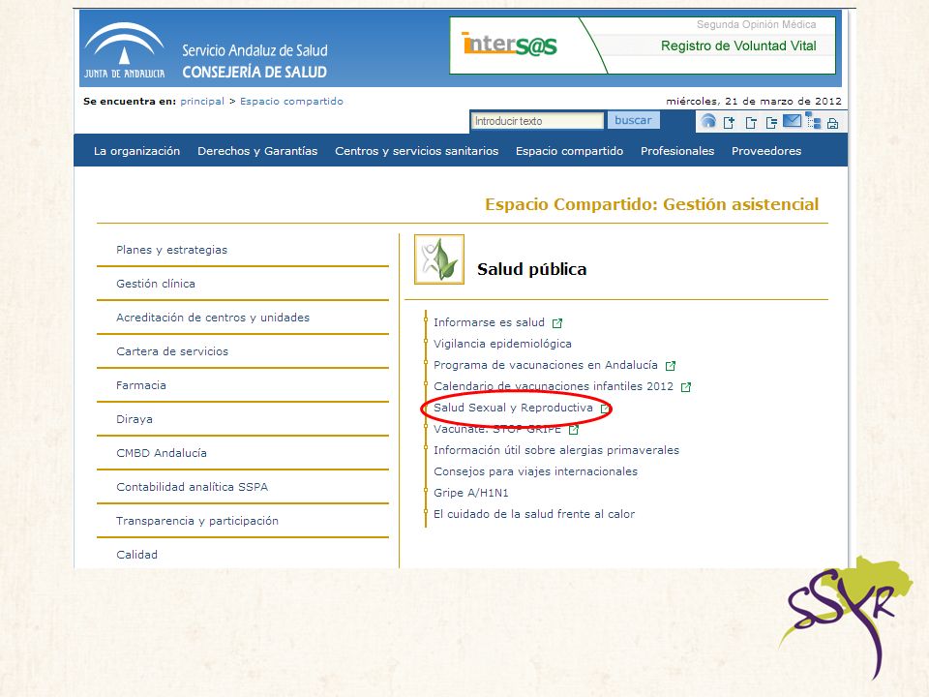Open Espacio compartido menu
The width and height of the screenshot is (929, 697).
[569, 151]
